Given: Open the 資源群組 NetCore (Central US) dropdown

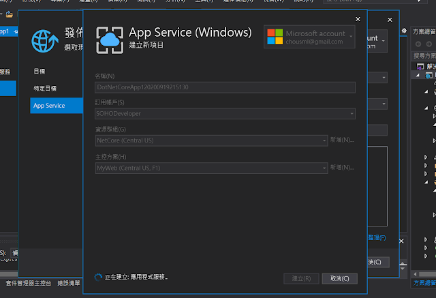Looking at the screenshot, I should (211, 140).
